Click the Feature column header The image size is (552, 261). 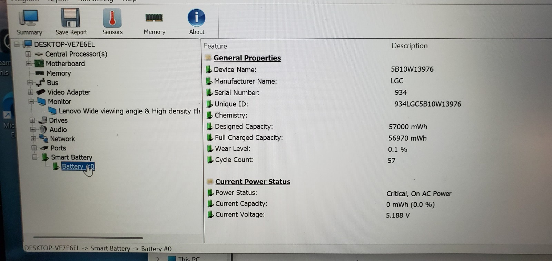(215, 46)
